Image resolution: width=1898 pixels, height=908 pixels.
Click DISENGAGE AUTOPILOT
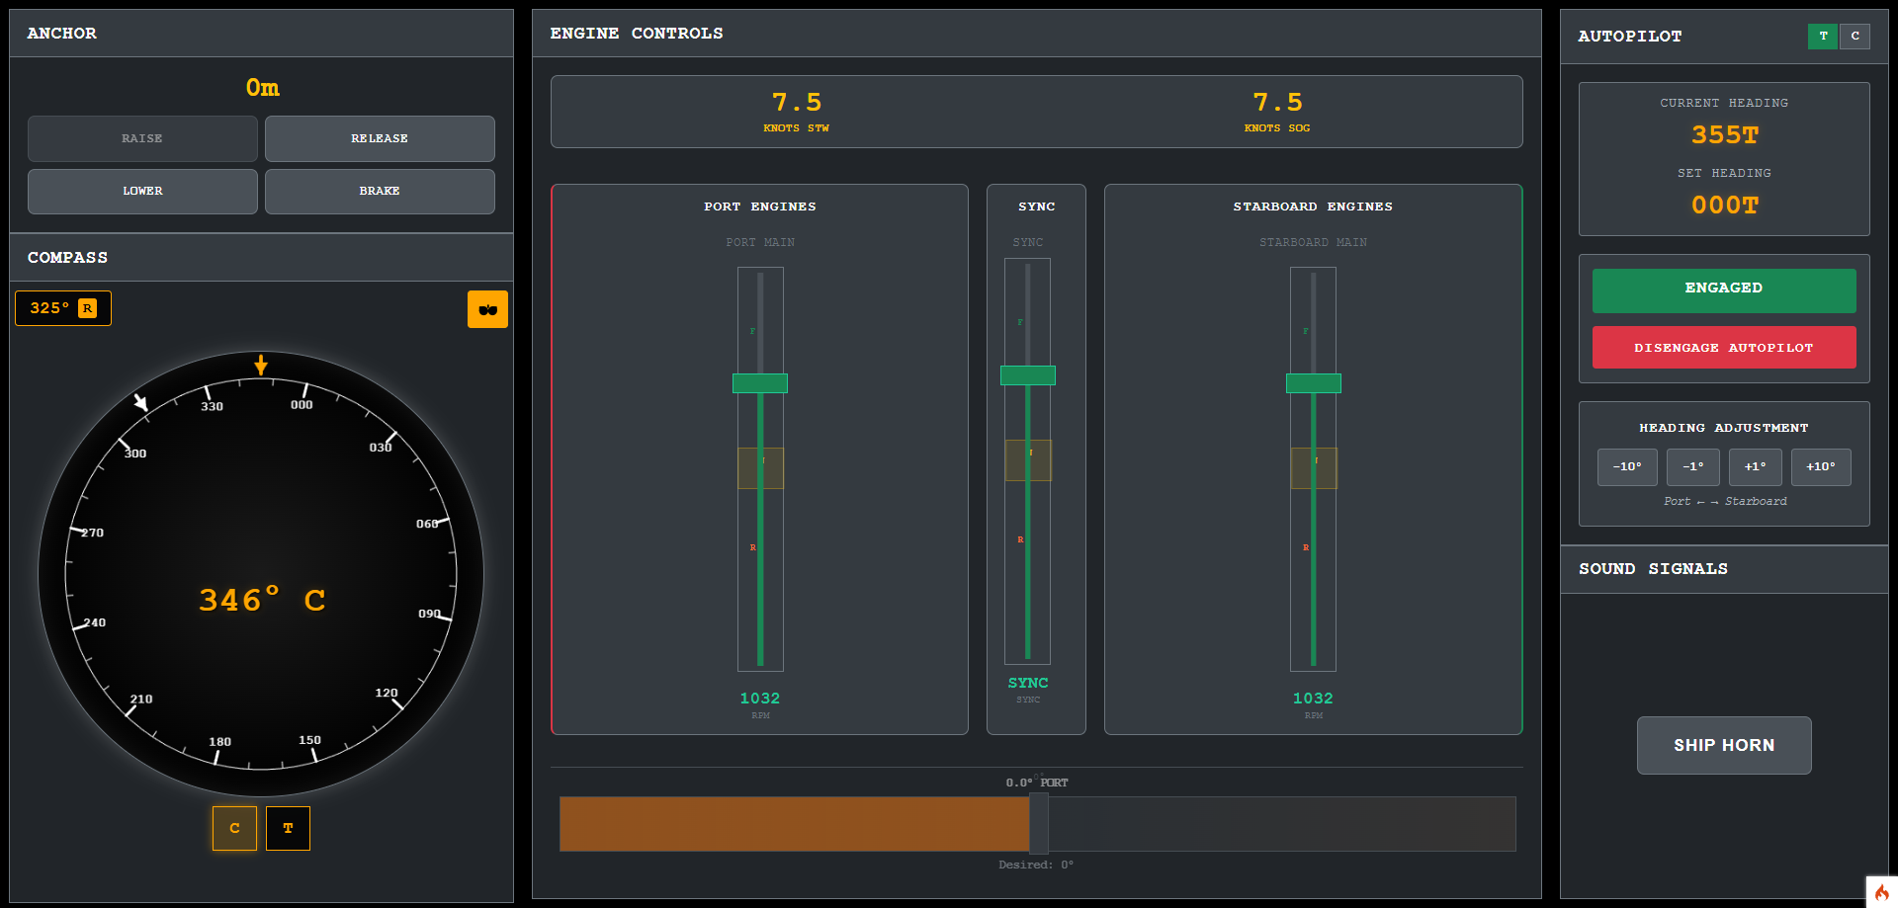[x=1723, y=347]
